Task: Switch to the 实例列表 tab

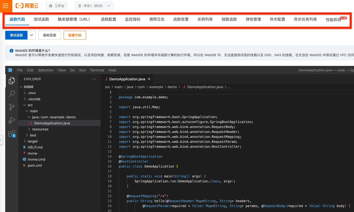Action: pyautogui.click(x=205, y=19)
